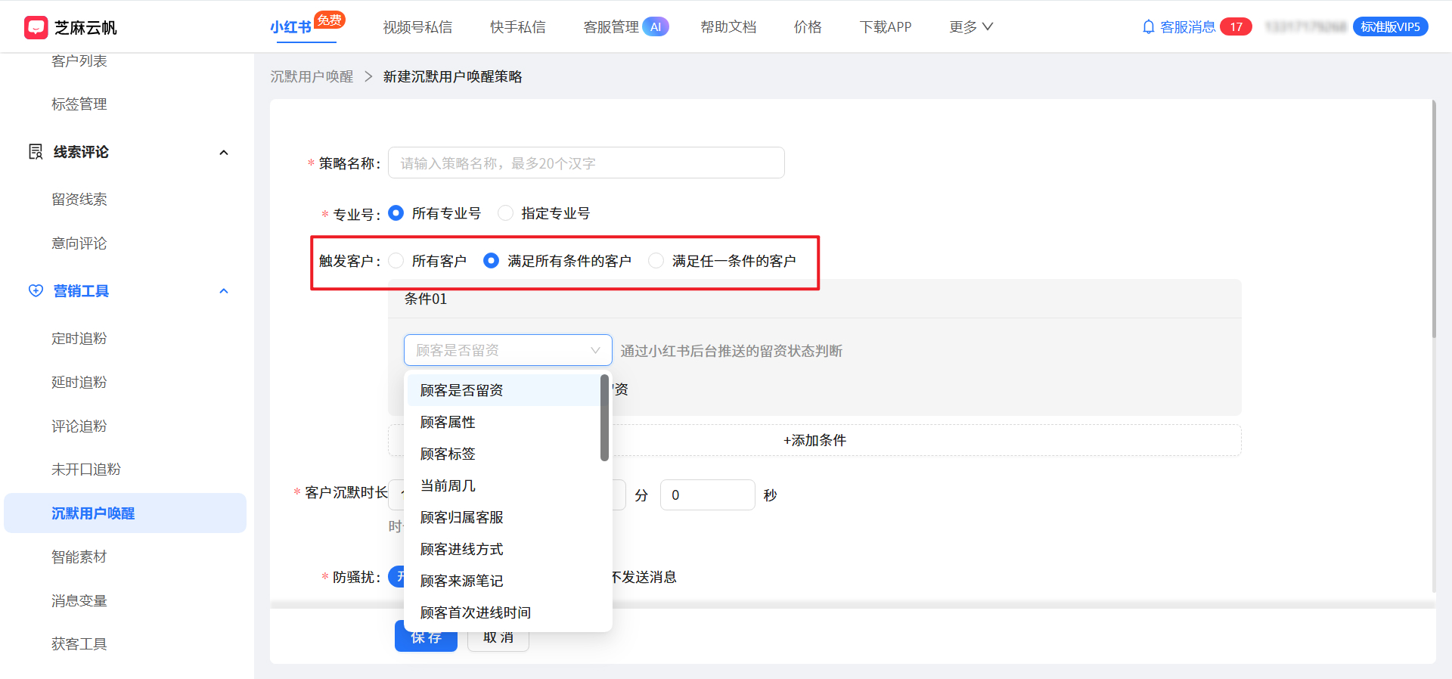Switch to 视频号私信 tab
Screen dimensions: 1452x679
click(x=417, y=27)
